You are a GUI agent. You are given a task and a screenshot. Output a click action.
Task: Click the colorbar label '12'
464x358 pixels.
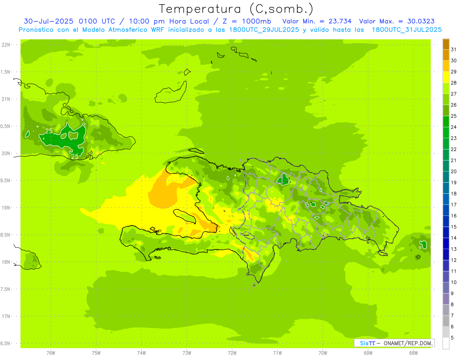point(454,260)
